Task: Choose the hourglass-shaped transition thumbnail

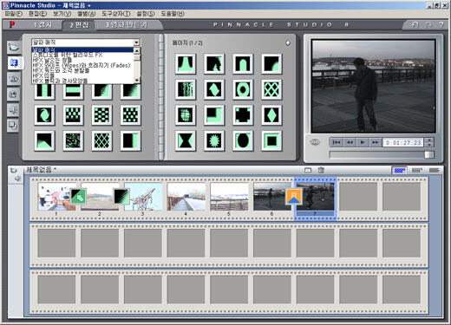Action: pos(185,140)
